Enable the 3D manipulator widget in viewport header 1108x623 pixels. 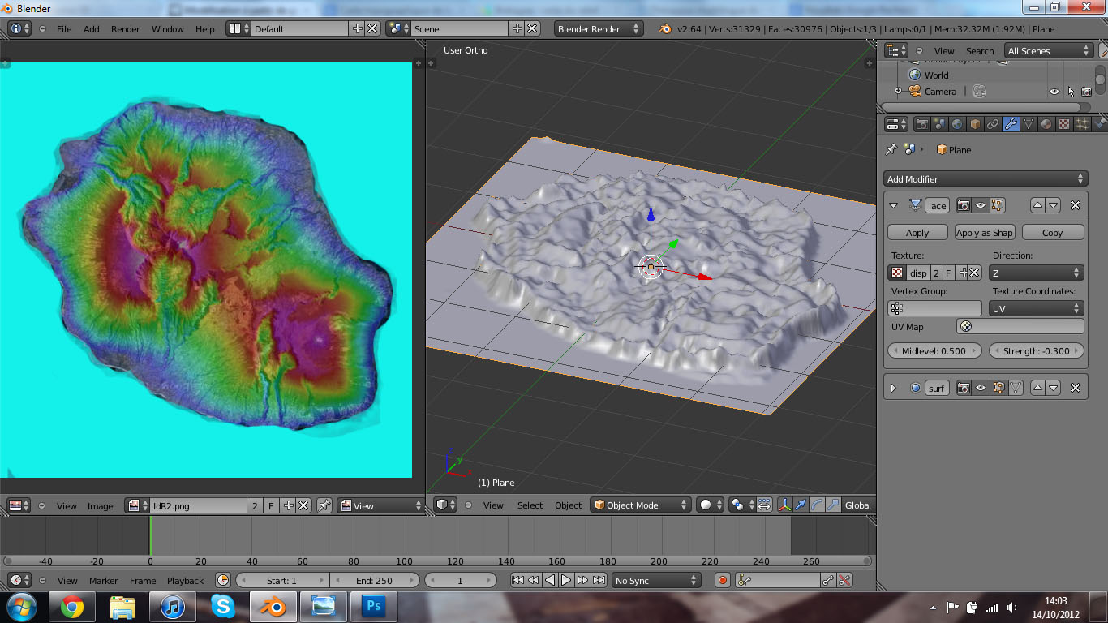click(784, 505)
